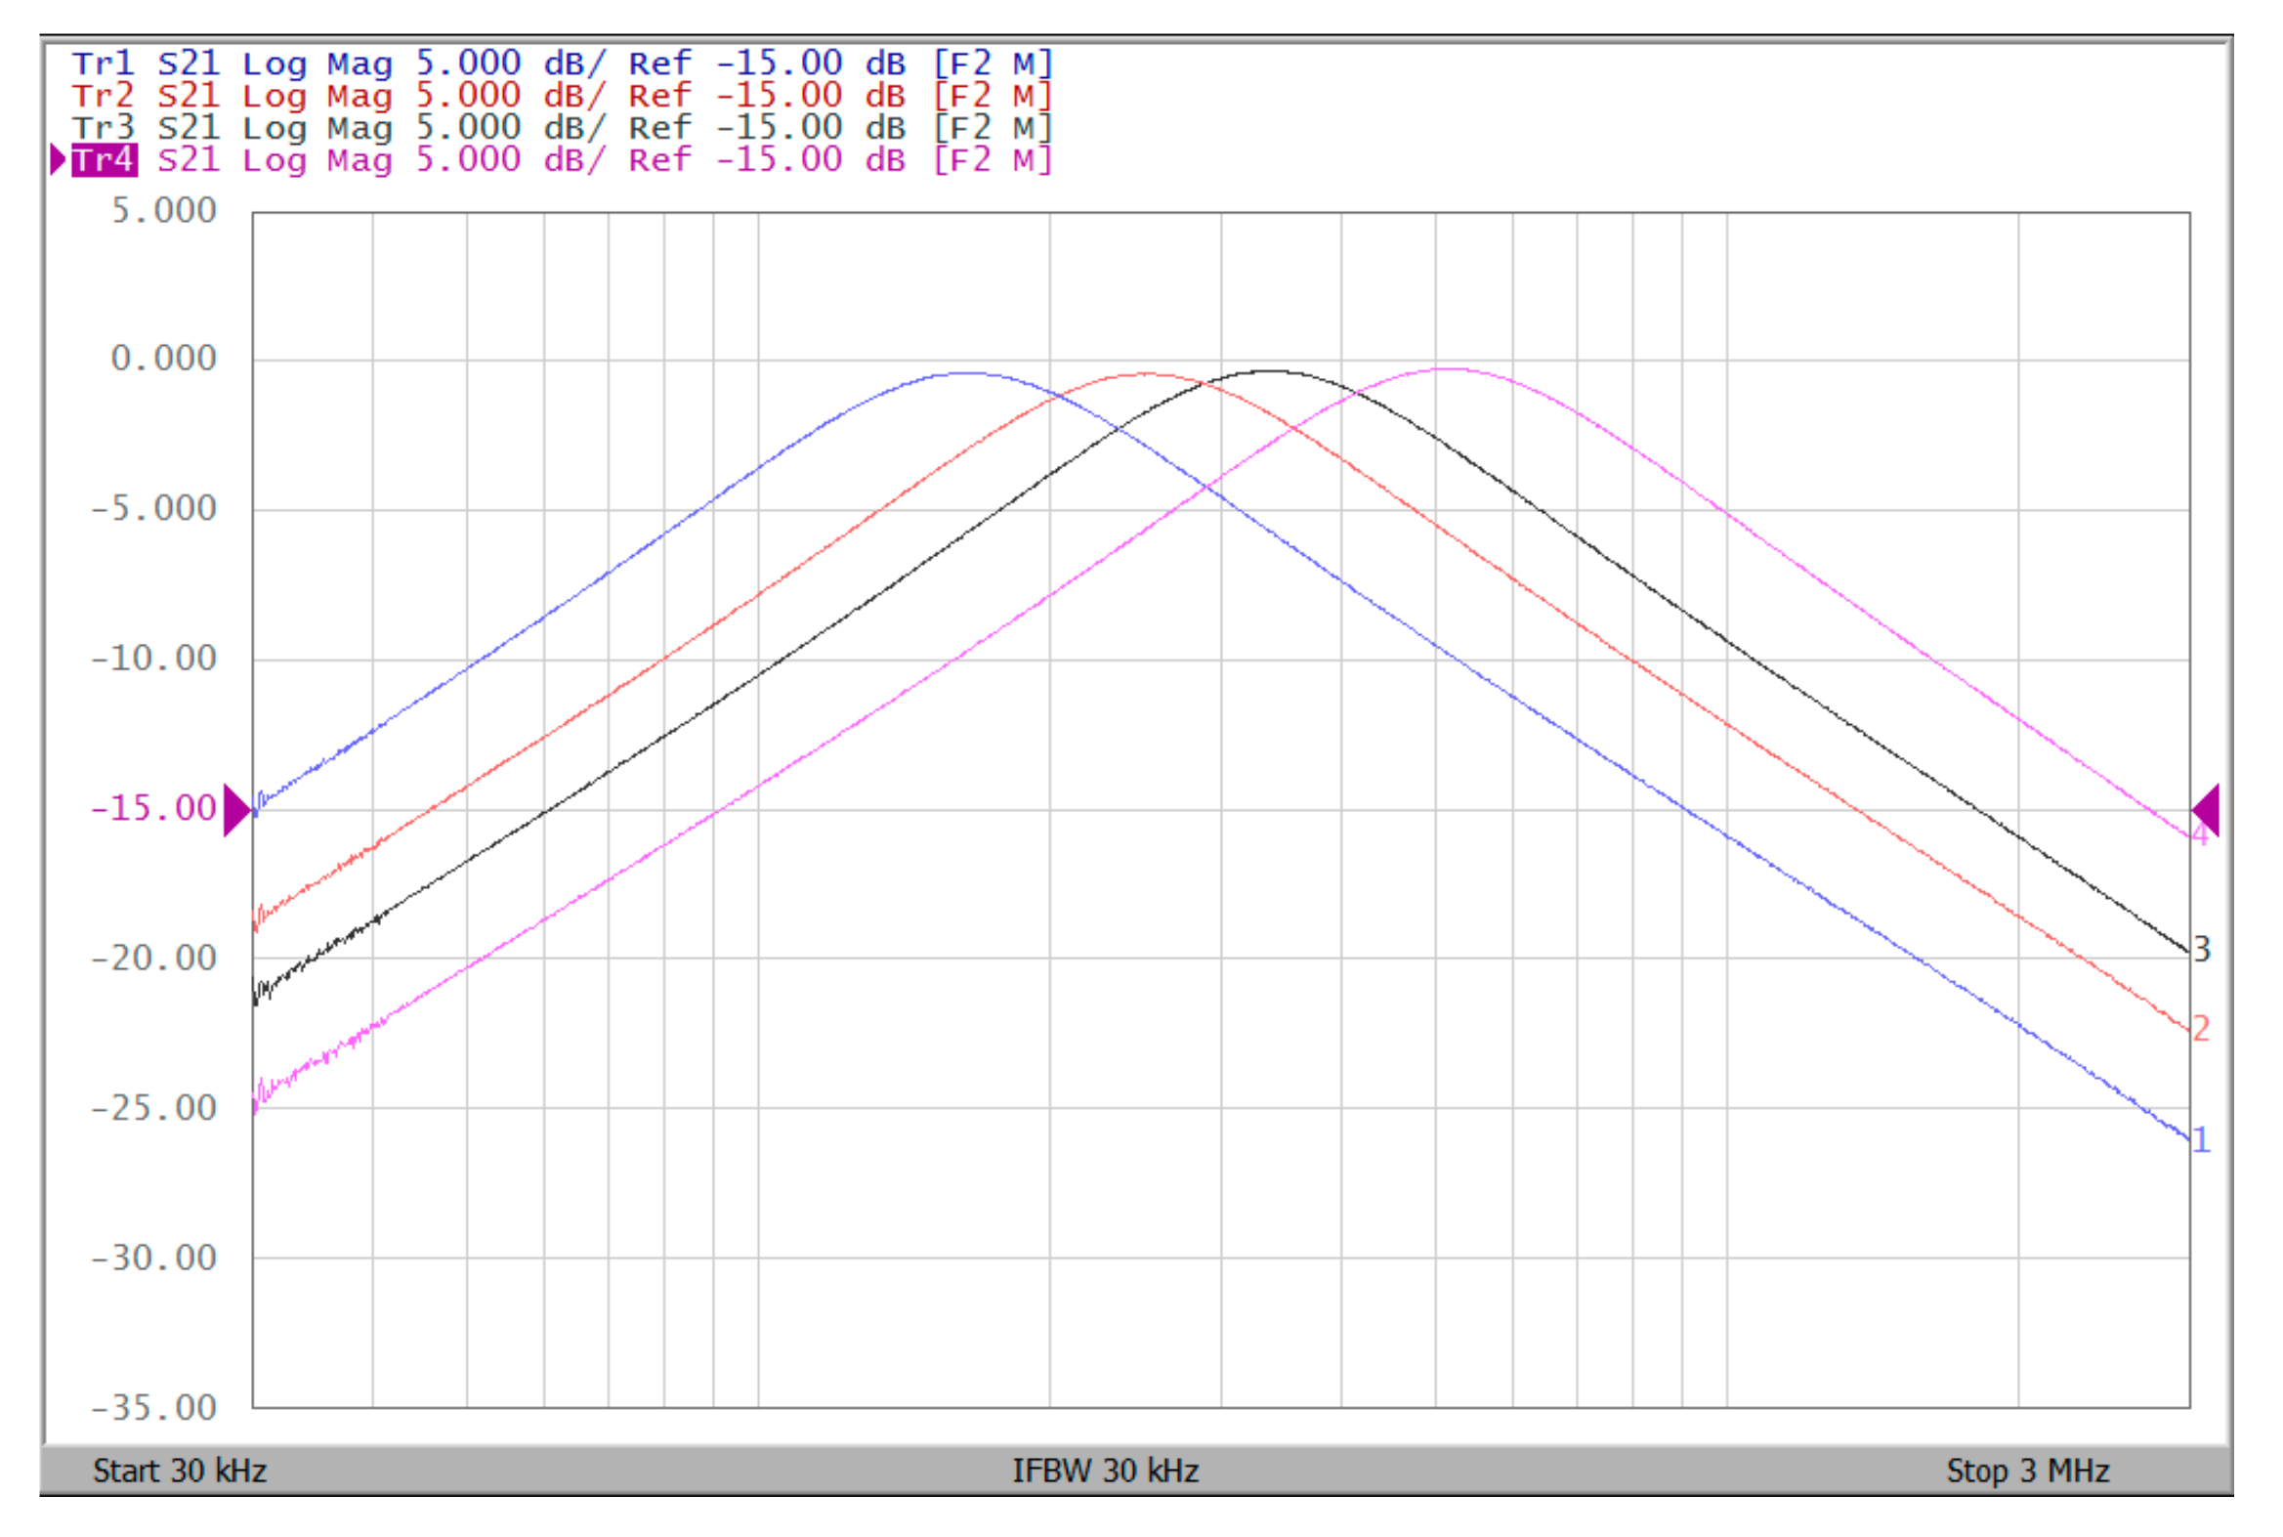Click the [F2 M] indicator on Tr3
Screen dimensions: 2283x1537
click(x=992, y=128)
